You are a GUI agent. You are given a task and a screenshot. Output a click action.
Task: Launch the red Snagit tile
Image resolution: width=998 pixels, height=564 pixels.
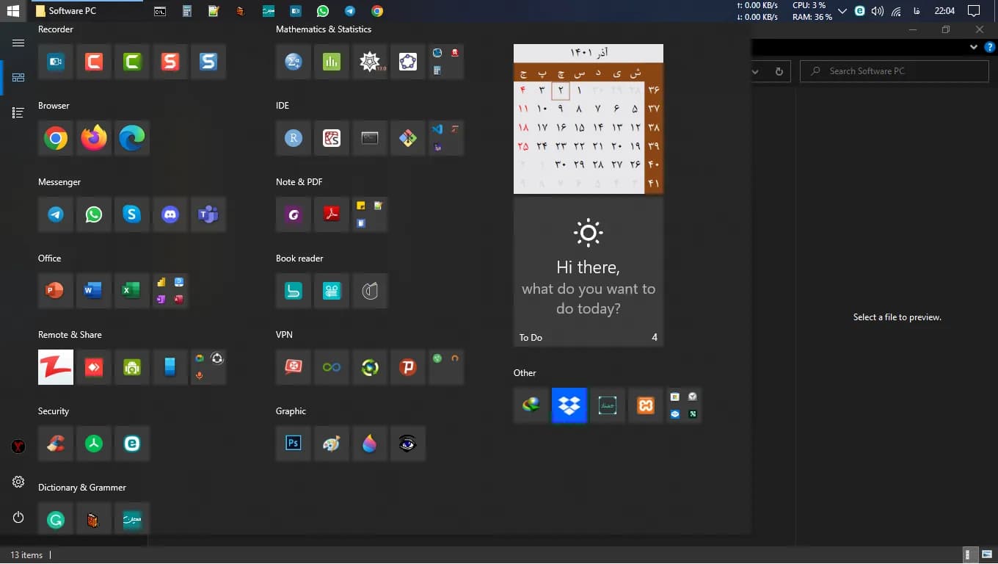tap(170, 62)
